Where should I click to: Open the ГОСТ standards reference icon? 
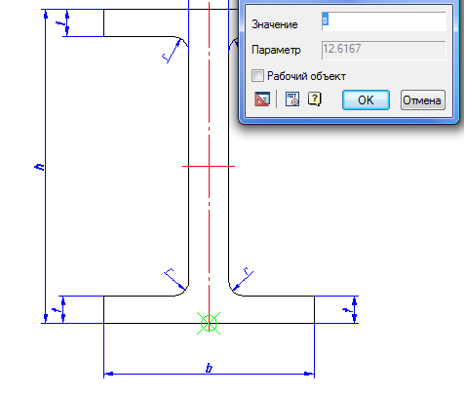pyautogui.click(x=292, y=99)
